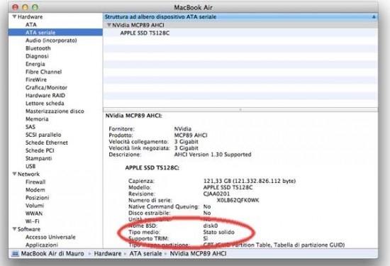Open Accesso Universale under Software

(x=50, y=237)
